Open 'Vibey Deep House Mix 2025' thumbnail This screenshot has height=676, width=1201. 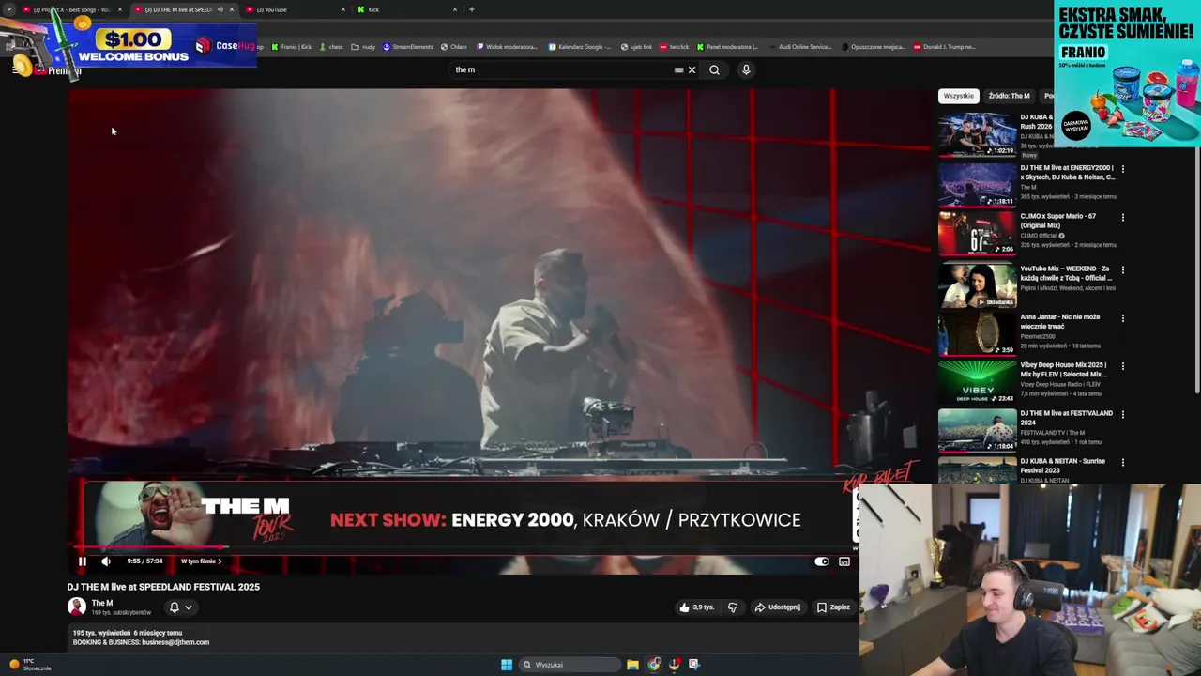click(x=977, y=382)
